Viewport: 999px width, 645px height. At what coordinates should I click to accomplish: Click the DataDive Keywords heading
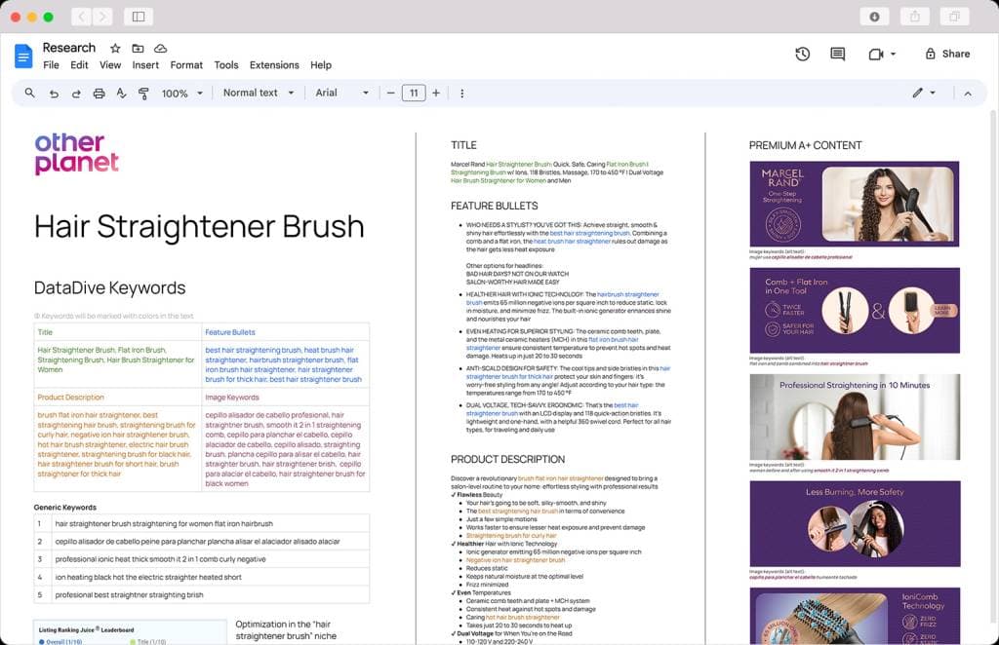[109, 287]
